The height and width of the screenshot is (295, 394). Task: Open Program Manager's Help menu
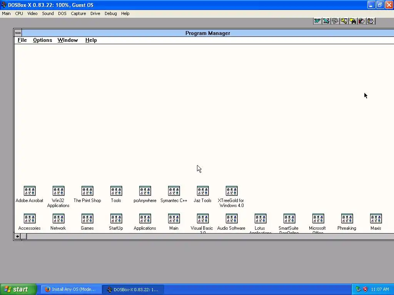click(91, 40)
